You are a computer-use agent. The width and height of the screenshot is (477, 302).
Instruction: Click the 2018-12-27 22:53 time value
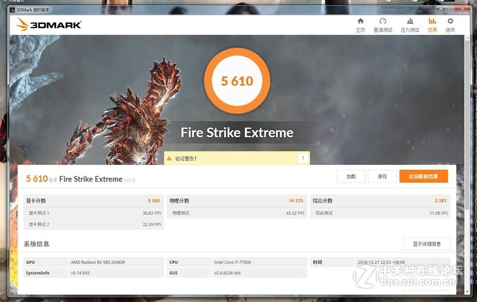(x=381, y=262)
